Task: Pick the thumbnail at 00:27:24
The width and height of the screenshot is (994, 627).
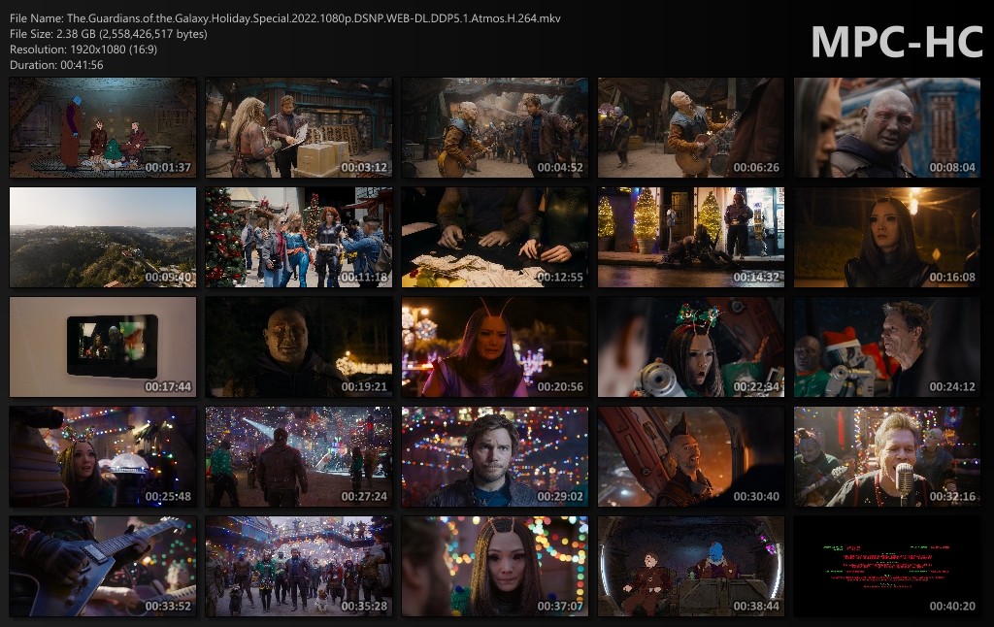Action: [x=299, y=456]
